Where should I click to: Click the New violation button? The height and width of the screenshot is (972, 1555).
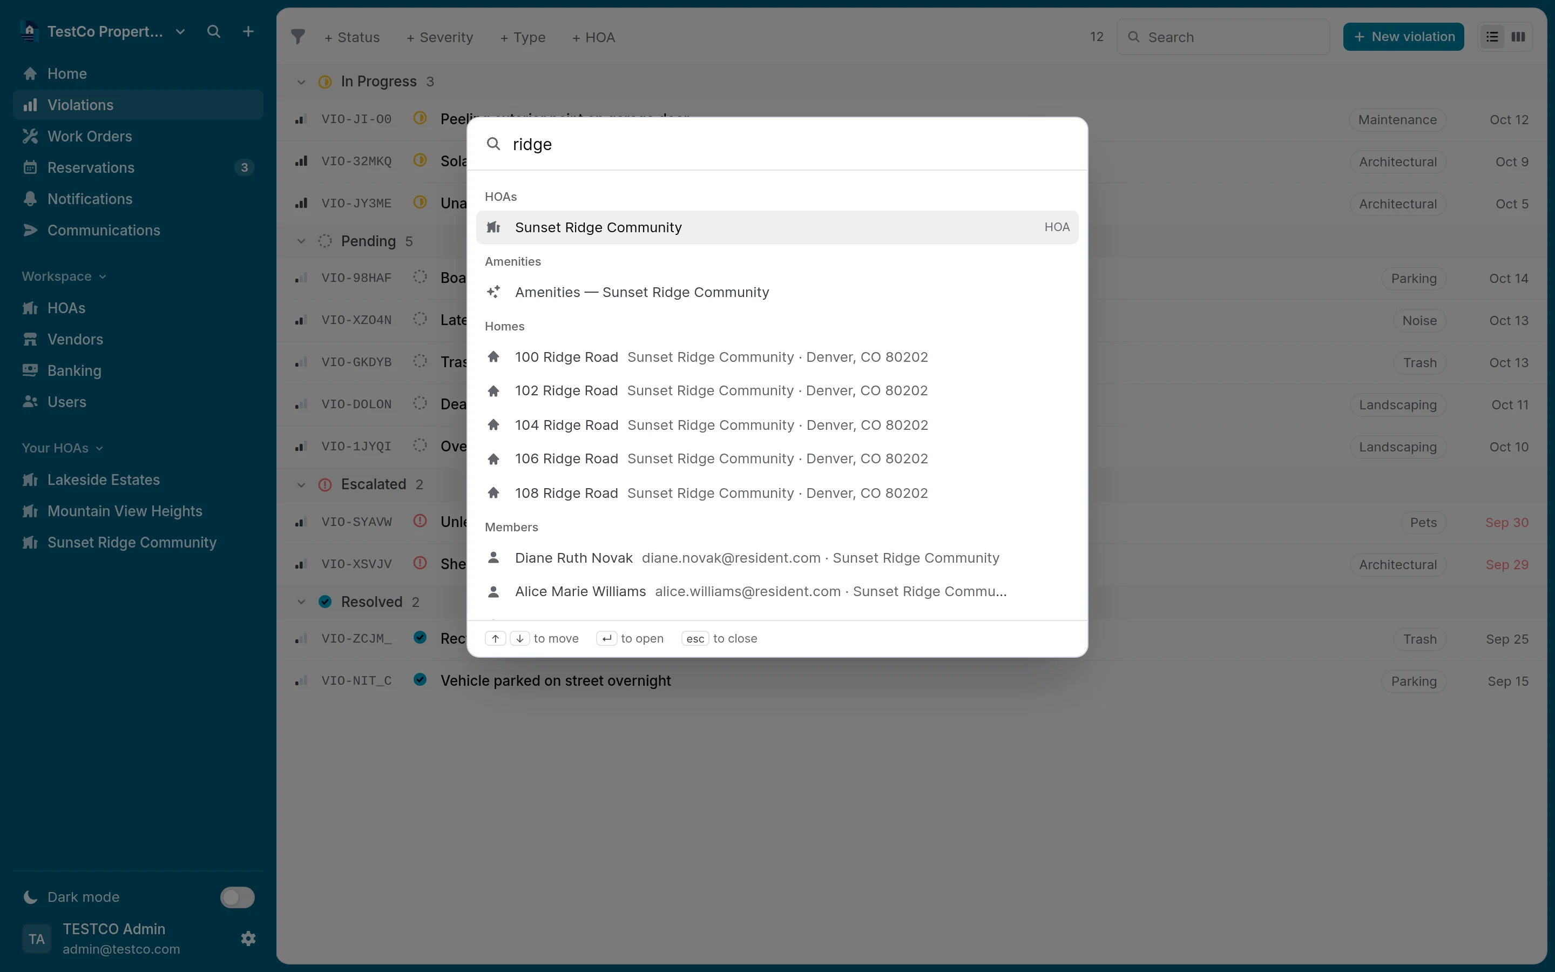click(x=1403, y=37)
